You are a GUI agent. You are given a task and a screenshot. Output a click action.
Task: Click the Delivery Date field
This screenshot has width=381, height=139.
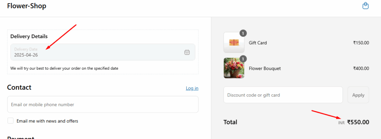[103, 52]
